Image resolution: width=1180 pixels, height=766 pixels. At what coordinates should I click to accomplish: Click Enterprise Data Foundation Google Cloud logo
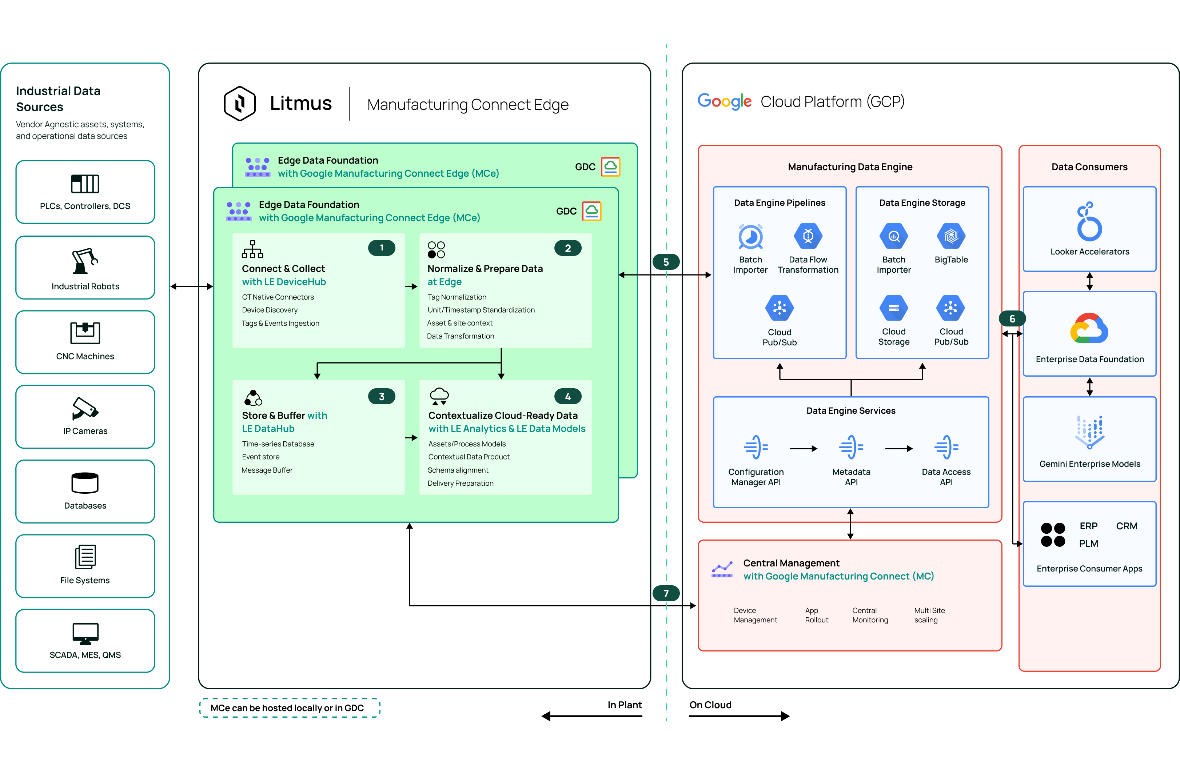1089,328
